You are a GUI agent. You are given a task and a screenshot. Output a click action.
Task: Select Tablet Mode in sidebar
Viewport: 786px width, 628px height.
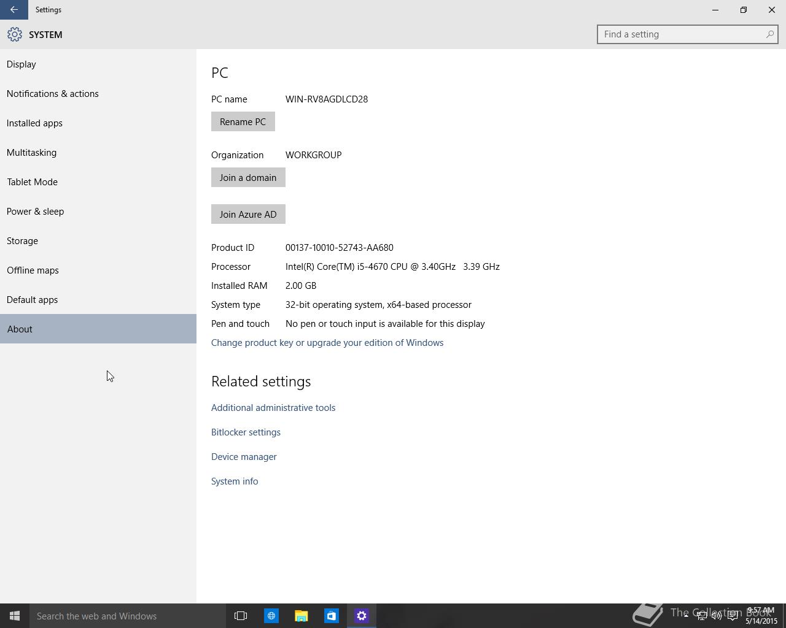pyautogui.click(x=98, y=182)
